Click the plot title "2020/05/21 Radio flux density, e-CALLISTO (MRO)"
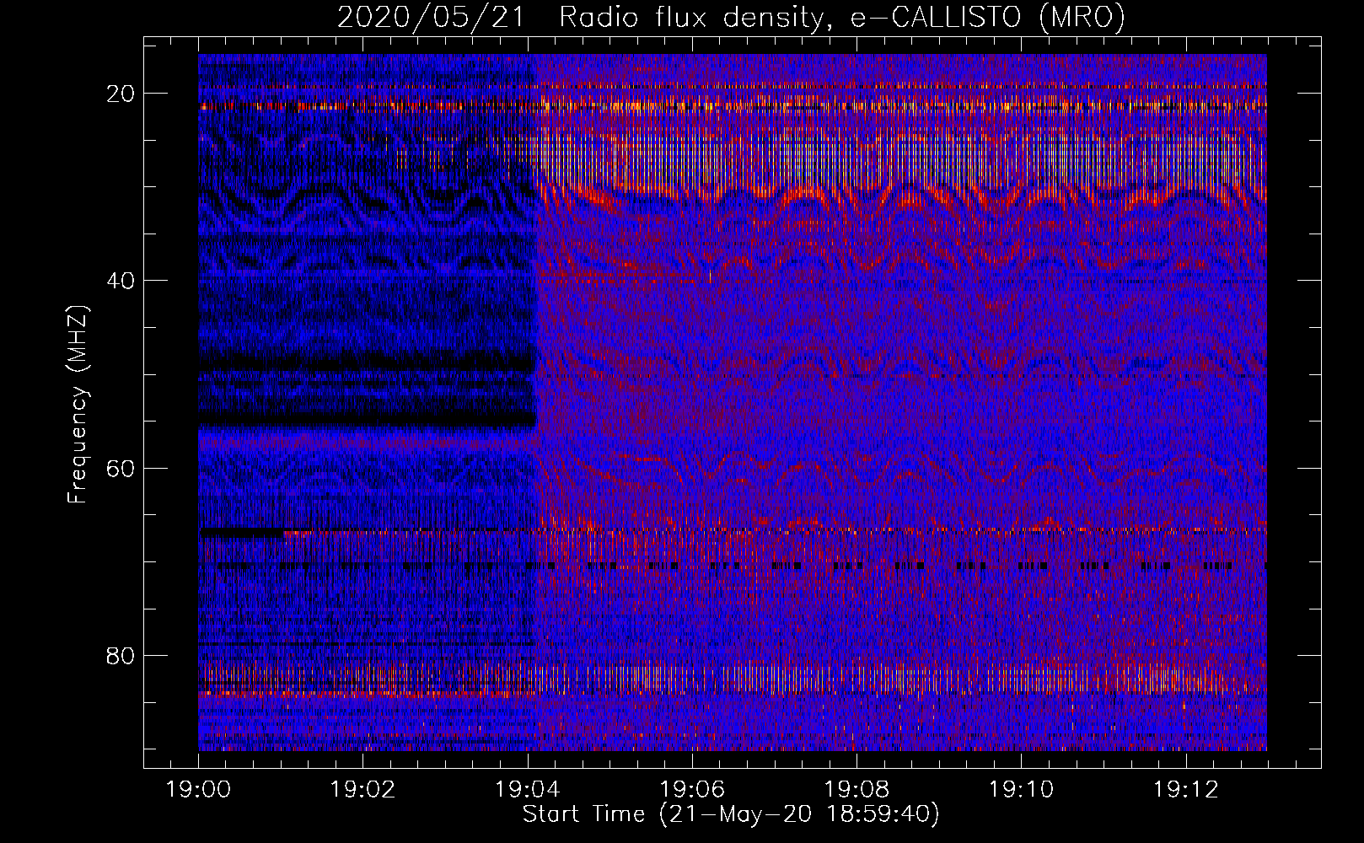The image size is (1364, 843). pos(731,16)
